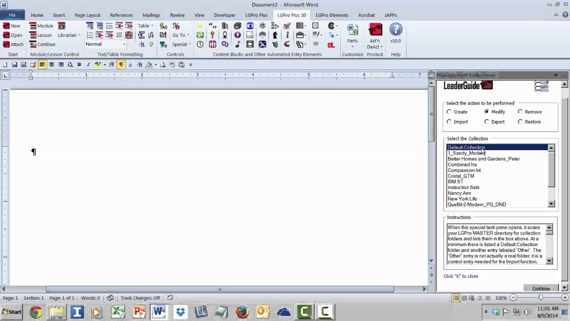Open the Table dropdown menu
Screen dimensions: 570x321
coord(145,26)
